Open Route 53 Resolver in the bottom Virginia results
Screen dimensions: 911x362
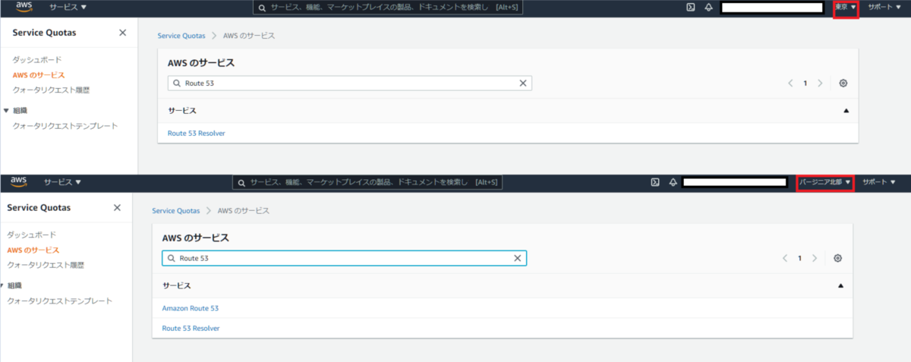[191, 329]
